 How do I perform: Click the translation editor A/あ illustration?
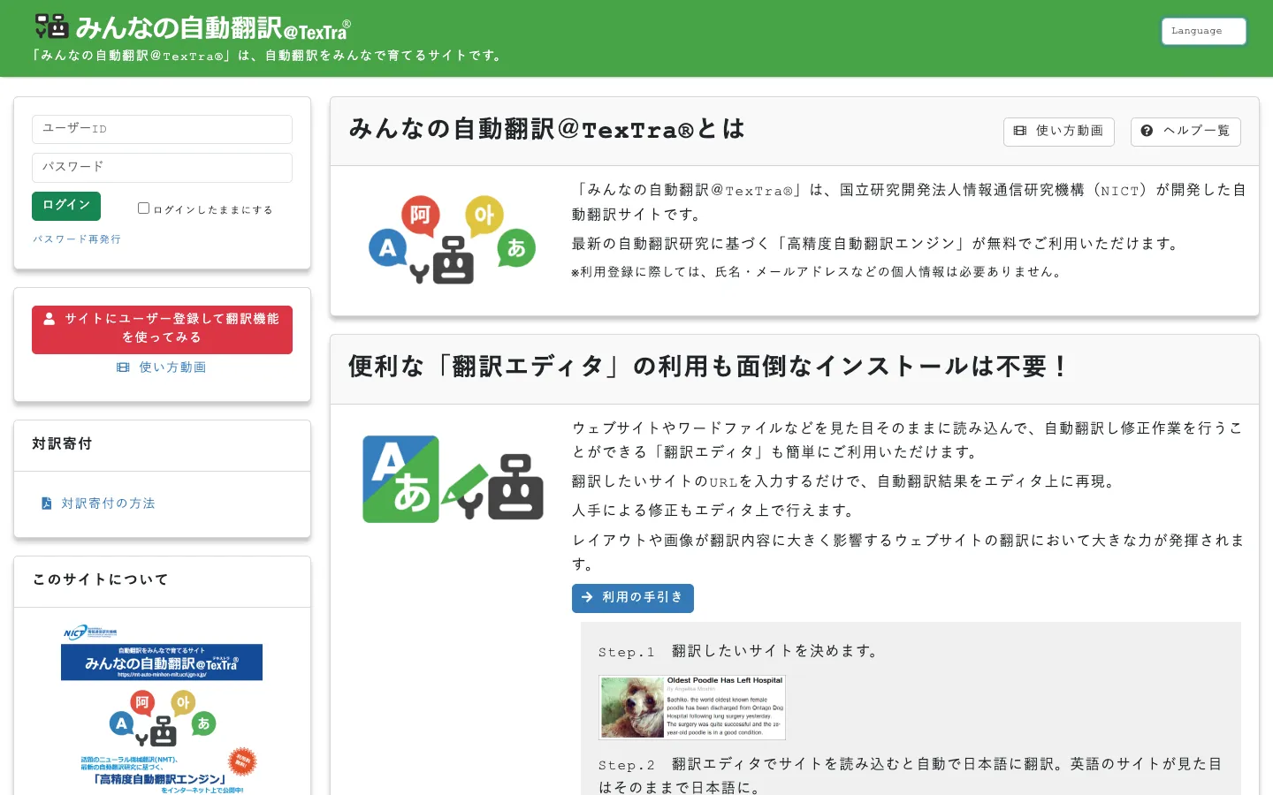point(453,479)
